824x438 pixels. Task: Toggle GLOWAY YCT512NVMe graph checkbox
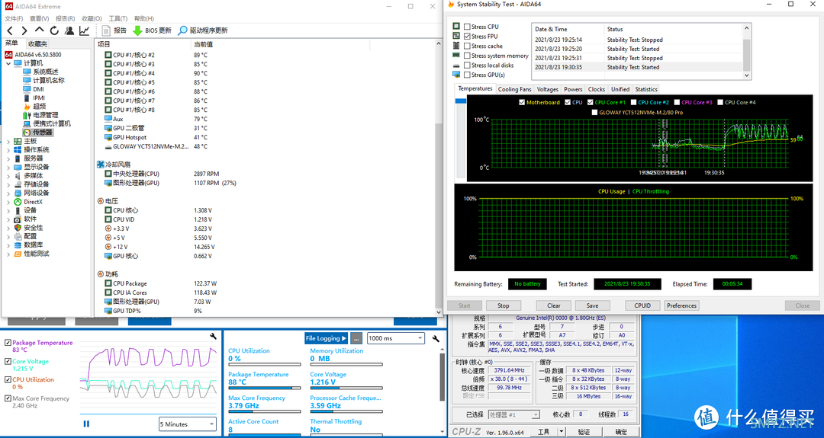point(594,112)
